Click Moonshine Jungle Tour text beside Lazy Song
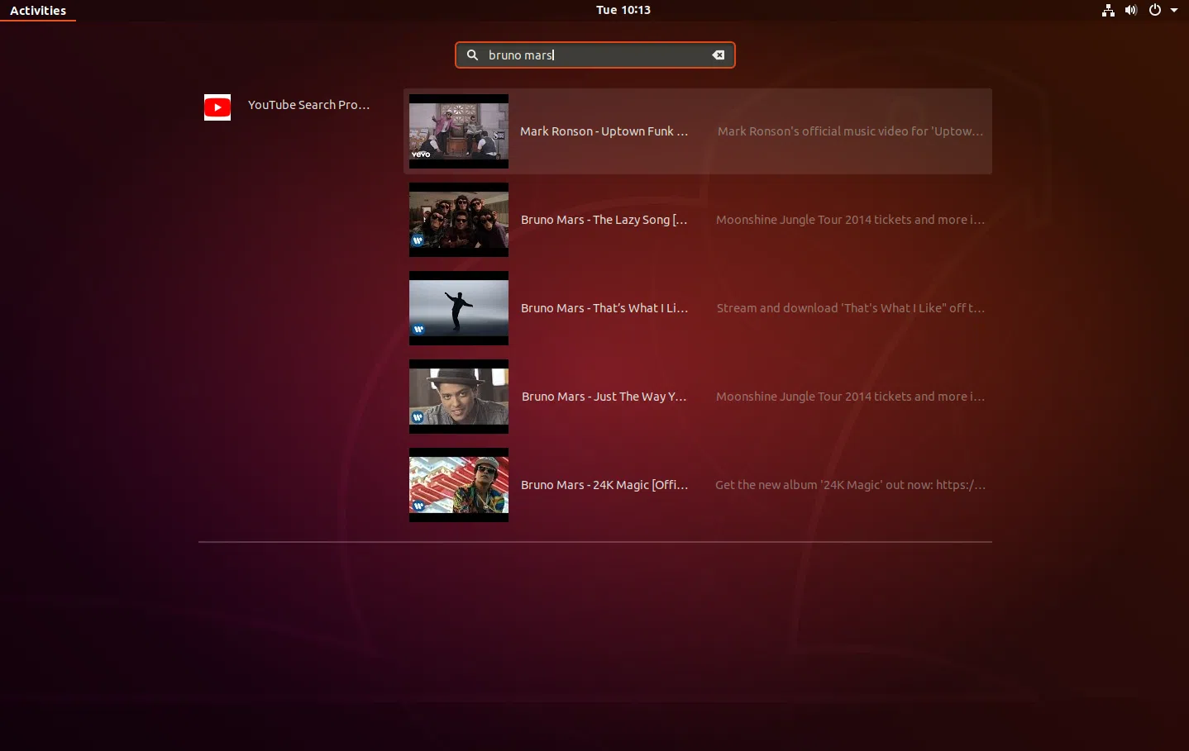This screenshot has height=751, width=1189. [850, 220]
